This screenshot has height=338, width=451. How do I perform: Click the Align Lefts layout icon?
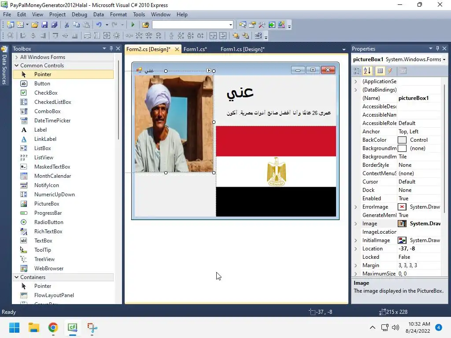pos(23,36)
